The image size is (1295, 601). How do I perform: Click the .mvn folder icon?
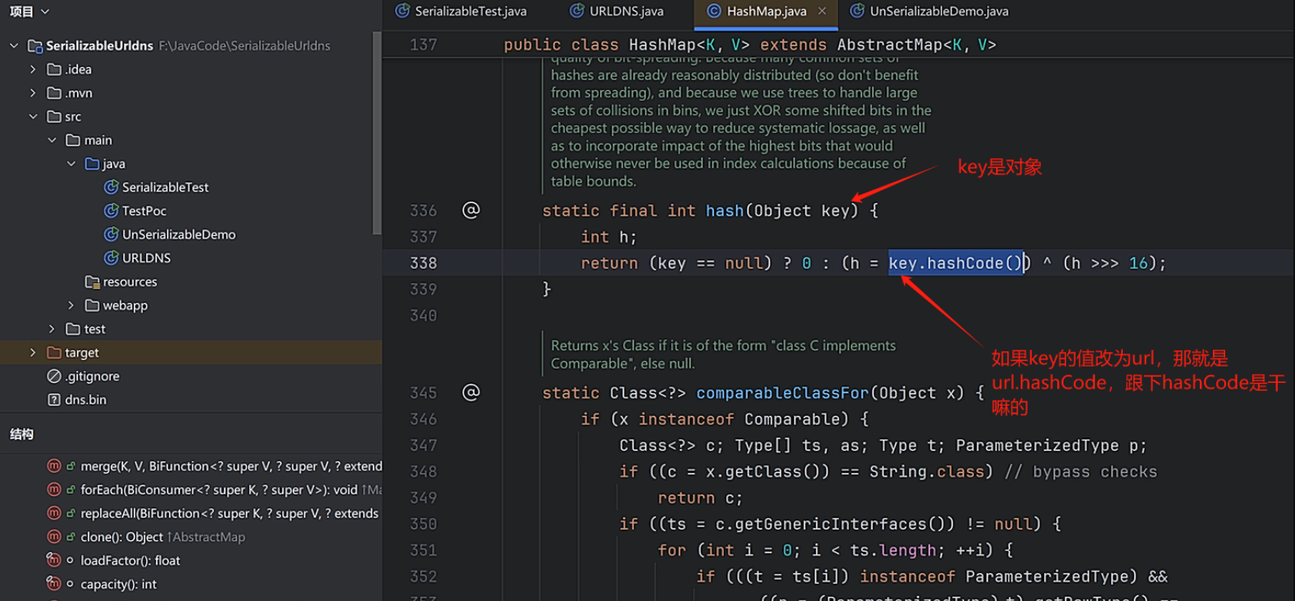point(54,93)
